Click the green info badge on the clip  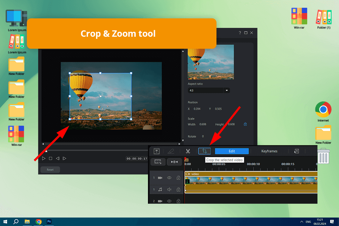tap(187, 182)
